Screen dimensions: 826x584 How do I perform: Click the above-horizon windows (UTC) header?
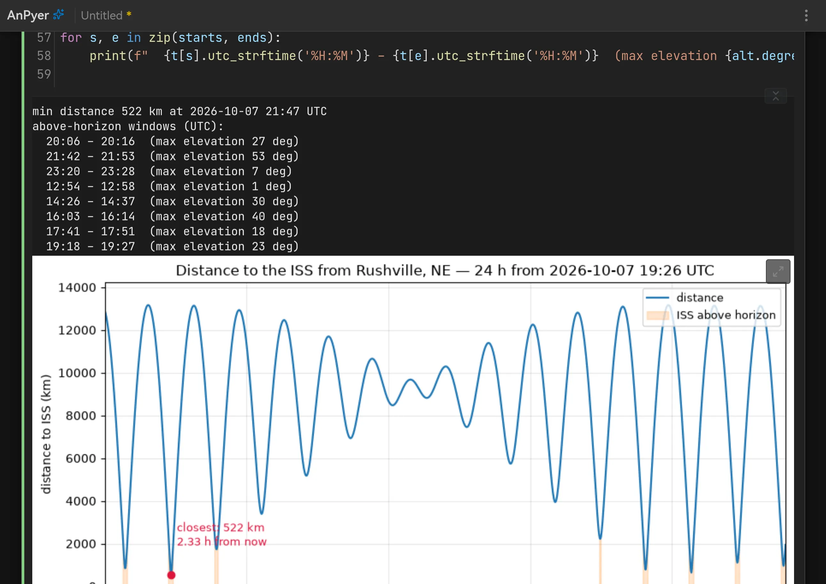[x=128, y=127]
